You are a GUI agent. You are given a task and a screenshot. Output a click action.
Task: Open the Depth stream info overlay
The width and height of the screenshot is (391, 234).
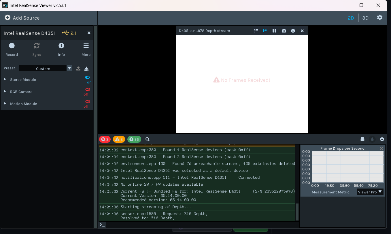[x=293, y=31]
